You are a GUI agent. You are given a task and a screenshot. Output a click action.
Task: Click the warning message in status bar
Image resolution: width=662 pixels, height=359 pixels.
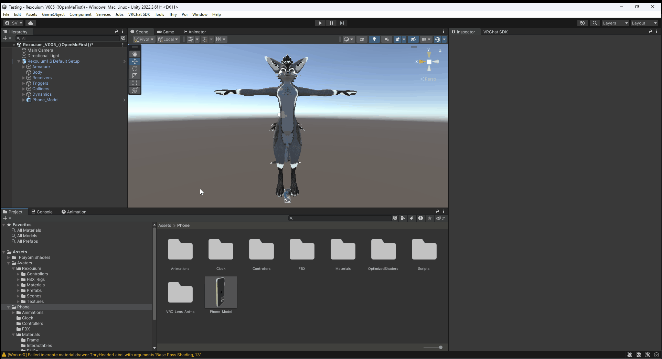pos(104,355)
